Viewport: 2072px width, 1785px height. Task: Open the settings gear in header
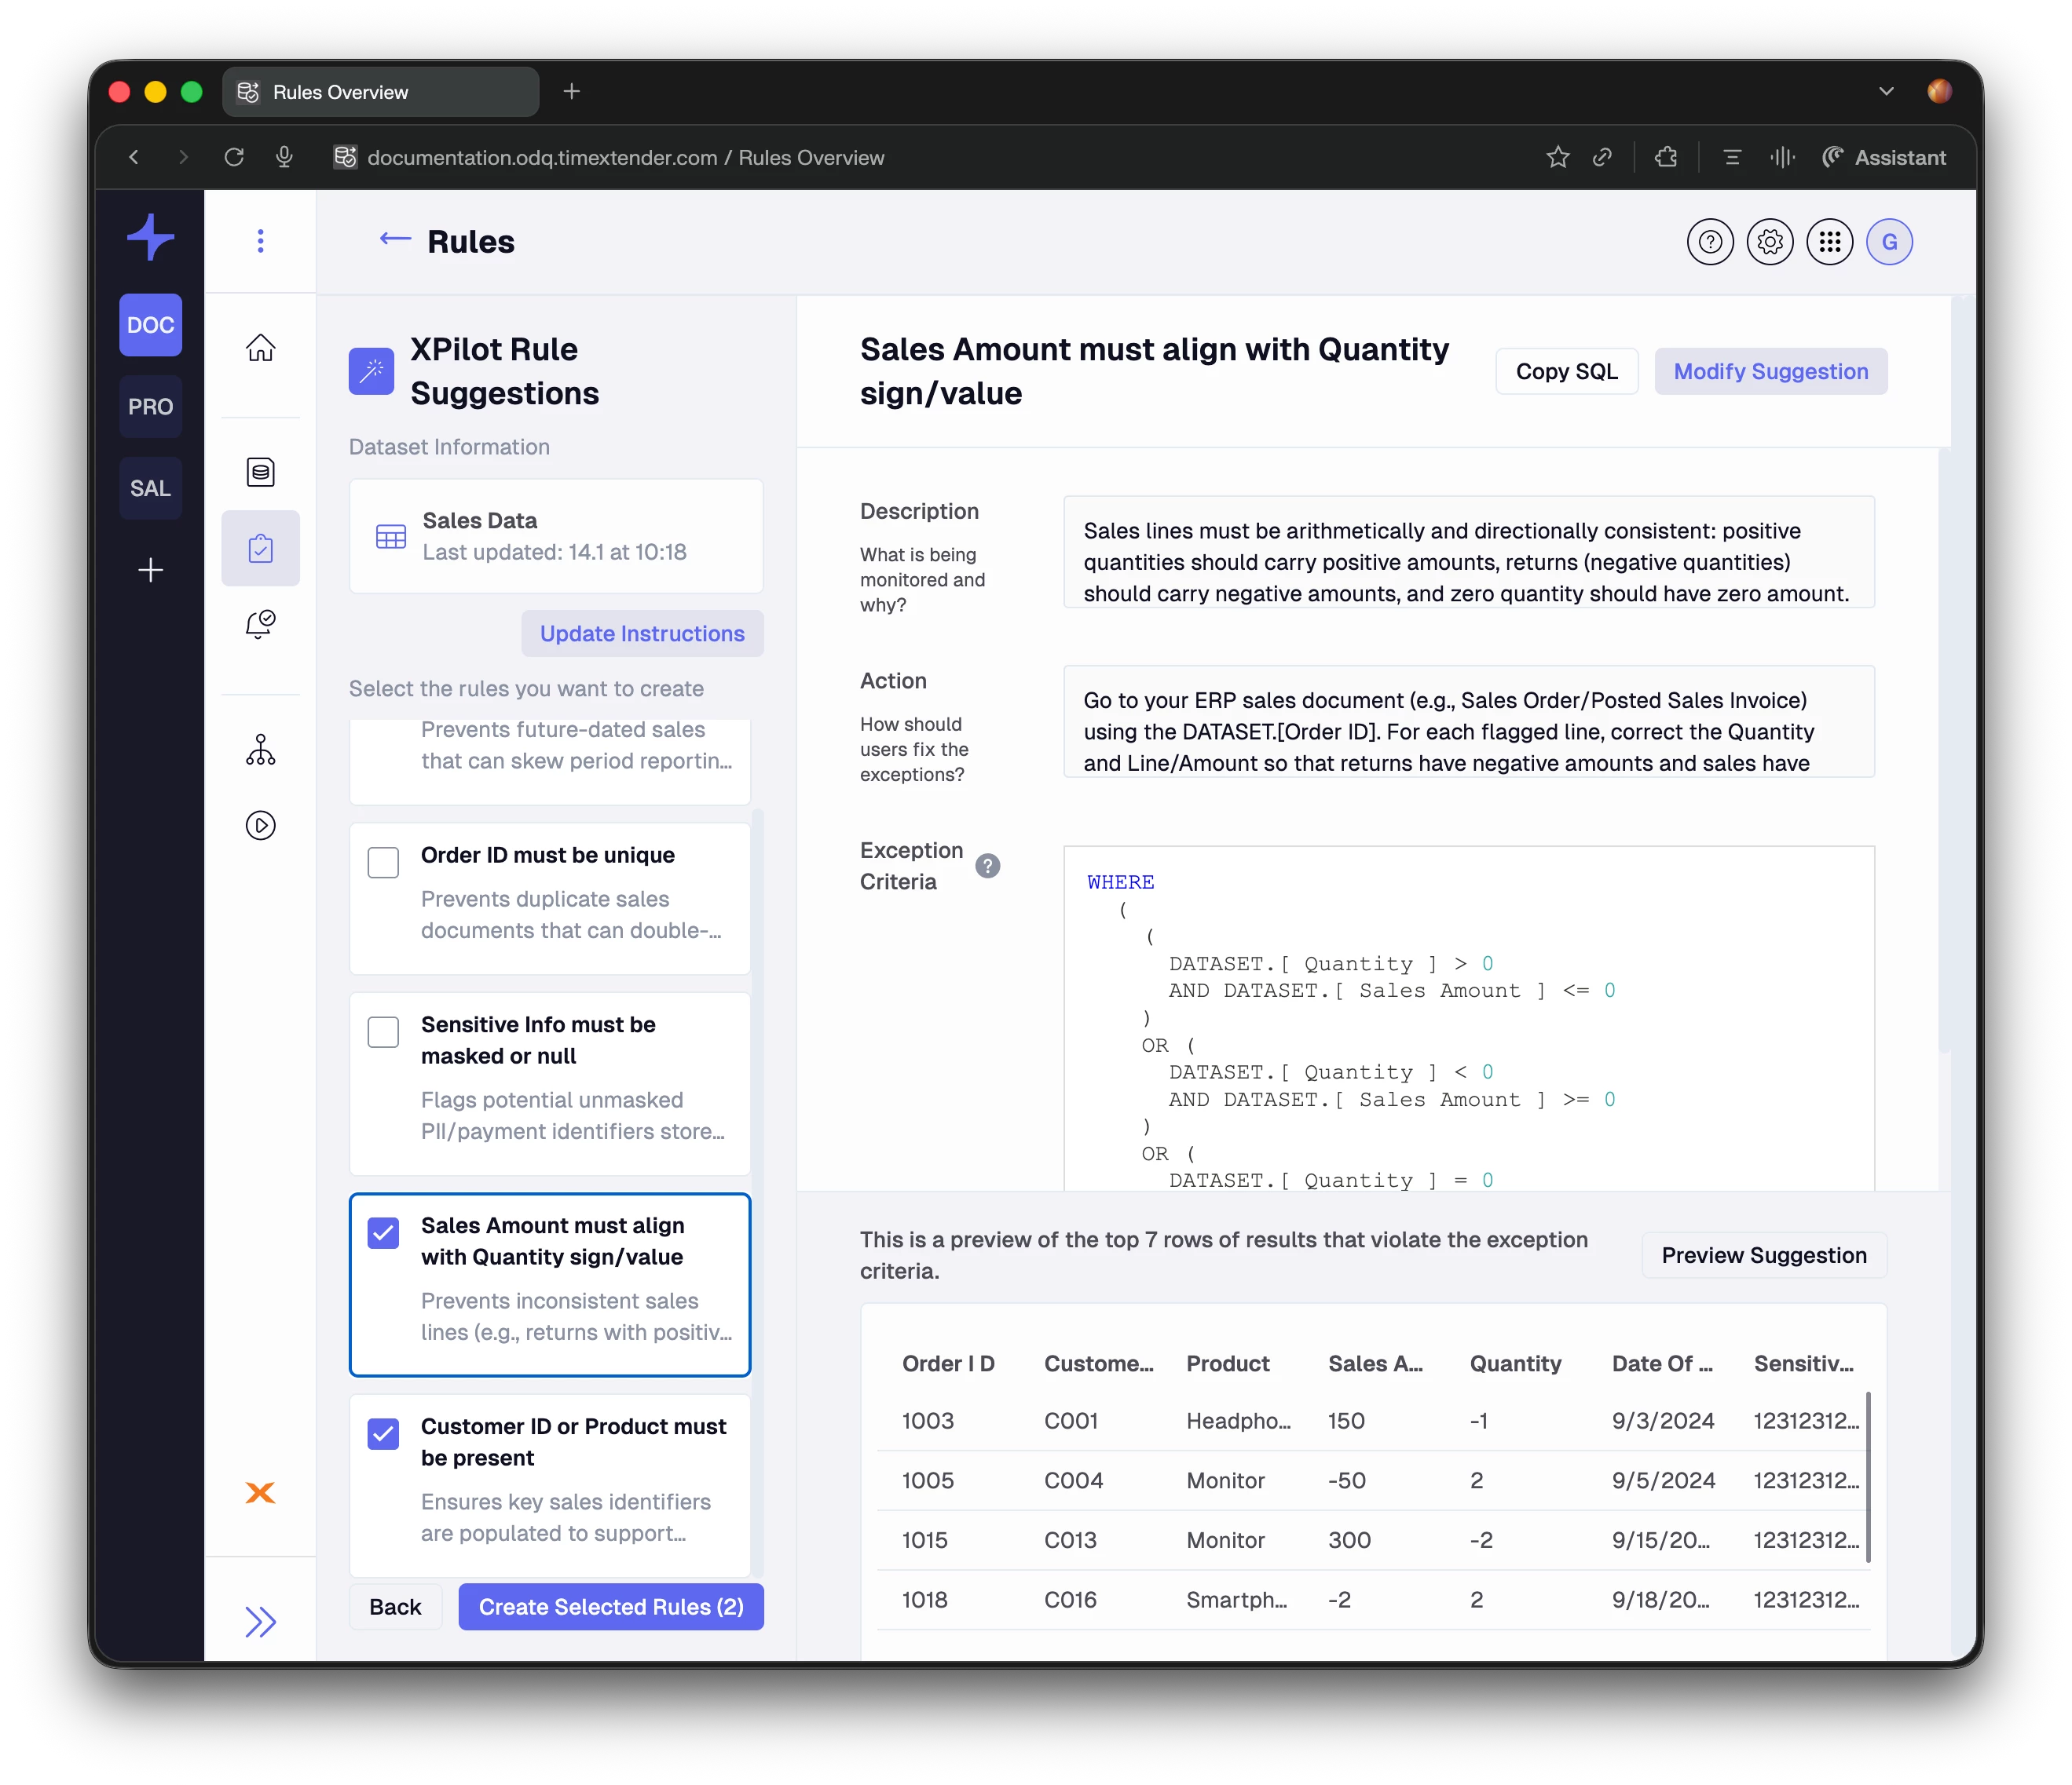click(1770, 242)
